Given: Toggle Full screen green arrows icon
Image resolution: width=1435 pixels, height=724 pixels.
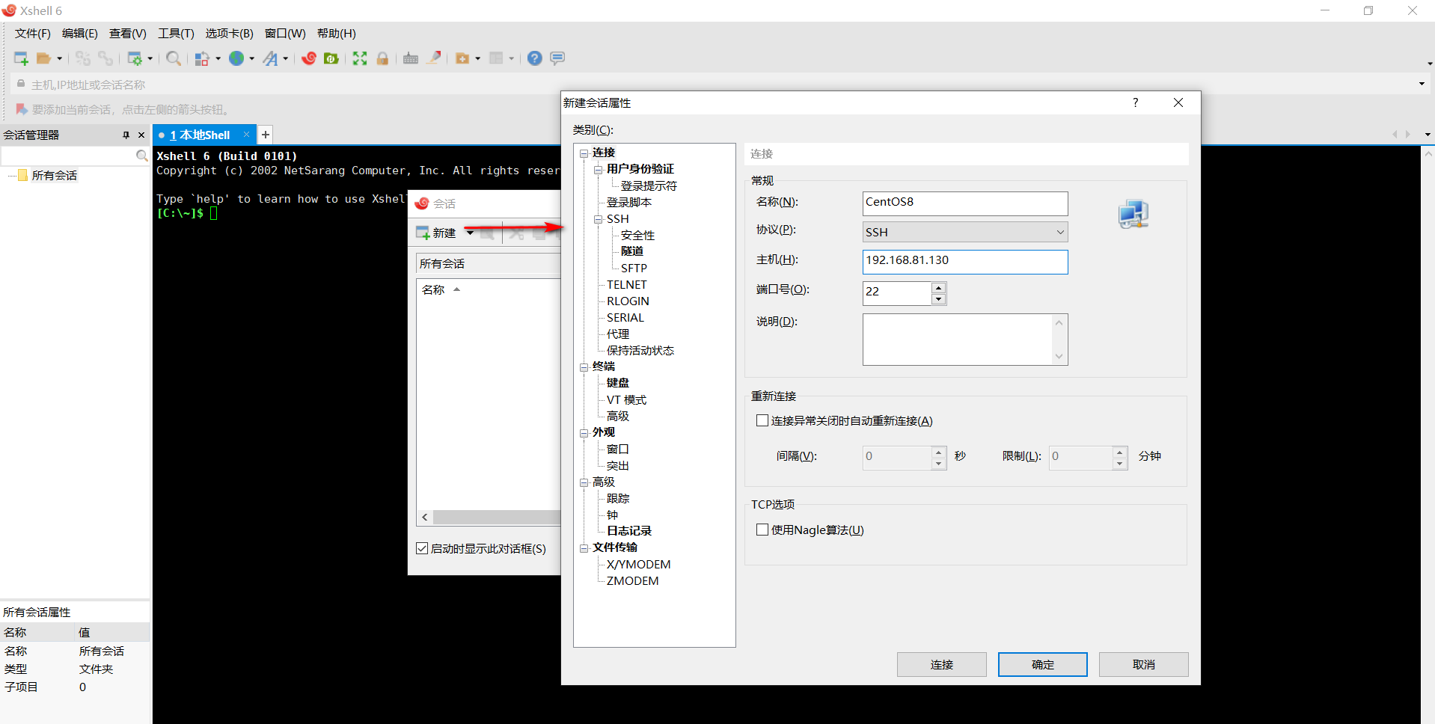Looking at the screenshot, I should (x=360, y=58).
